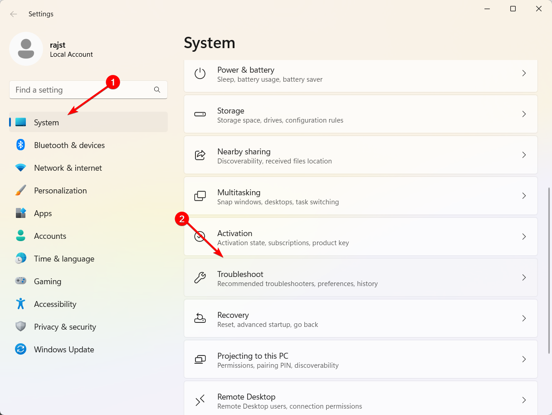Click the Privacy & security shield icon
The width and height of the screenshot is (552, 415).
(21, 326)
